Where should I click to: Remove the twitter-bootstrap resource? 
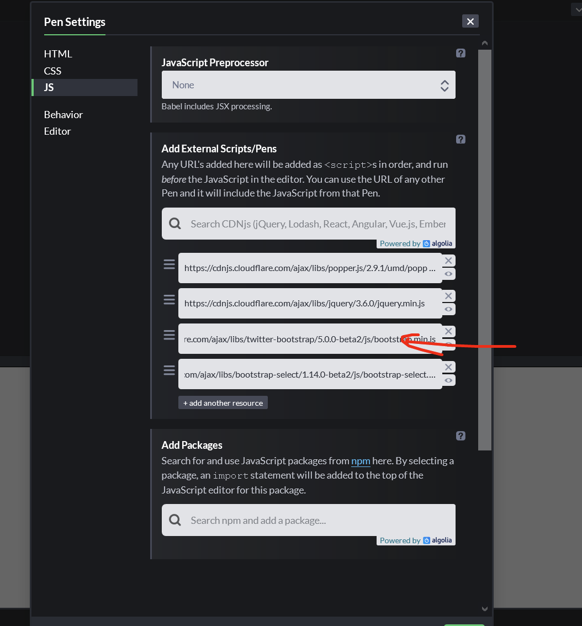tap(448, 331)
